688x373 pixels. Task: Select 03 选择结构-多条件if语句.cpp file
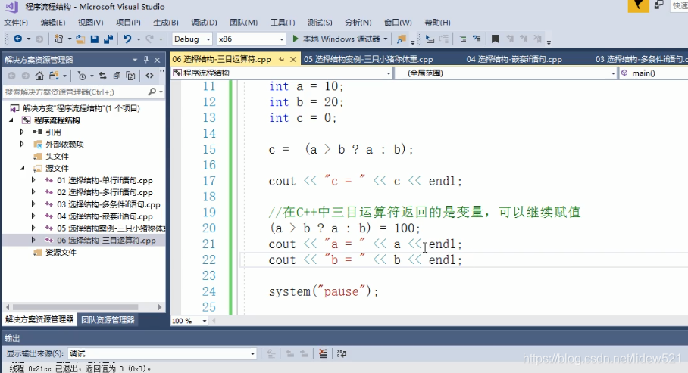tap(108, 204)
